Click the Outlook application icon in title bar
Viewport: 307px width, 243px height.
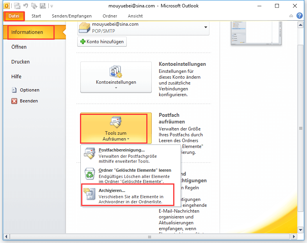(x=7, y=6)
